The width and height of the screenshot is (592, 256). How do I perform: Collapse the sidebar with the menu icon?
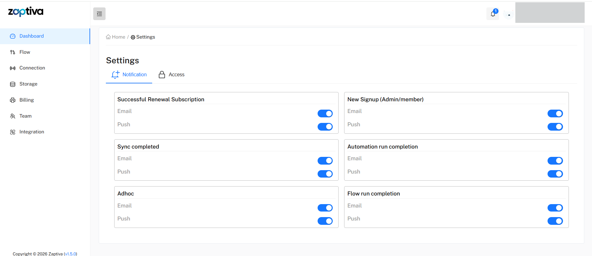click(99, 14)
